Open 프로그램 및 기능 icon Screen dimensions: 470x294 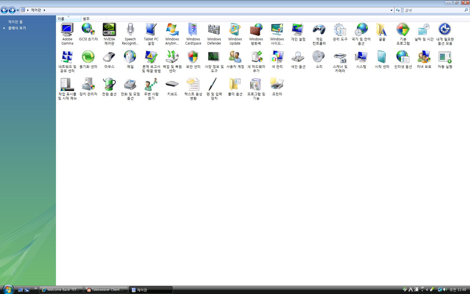pos(256,85)
